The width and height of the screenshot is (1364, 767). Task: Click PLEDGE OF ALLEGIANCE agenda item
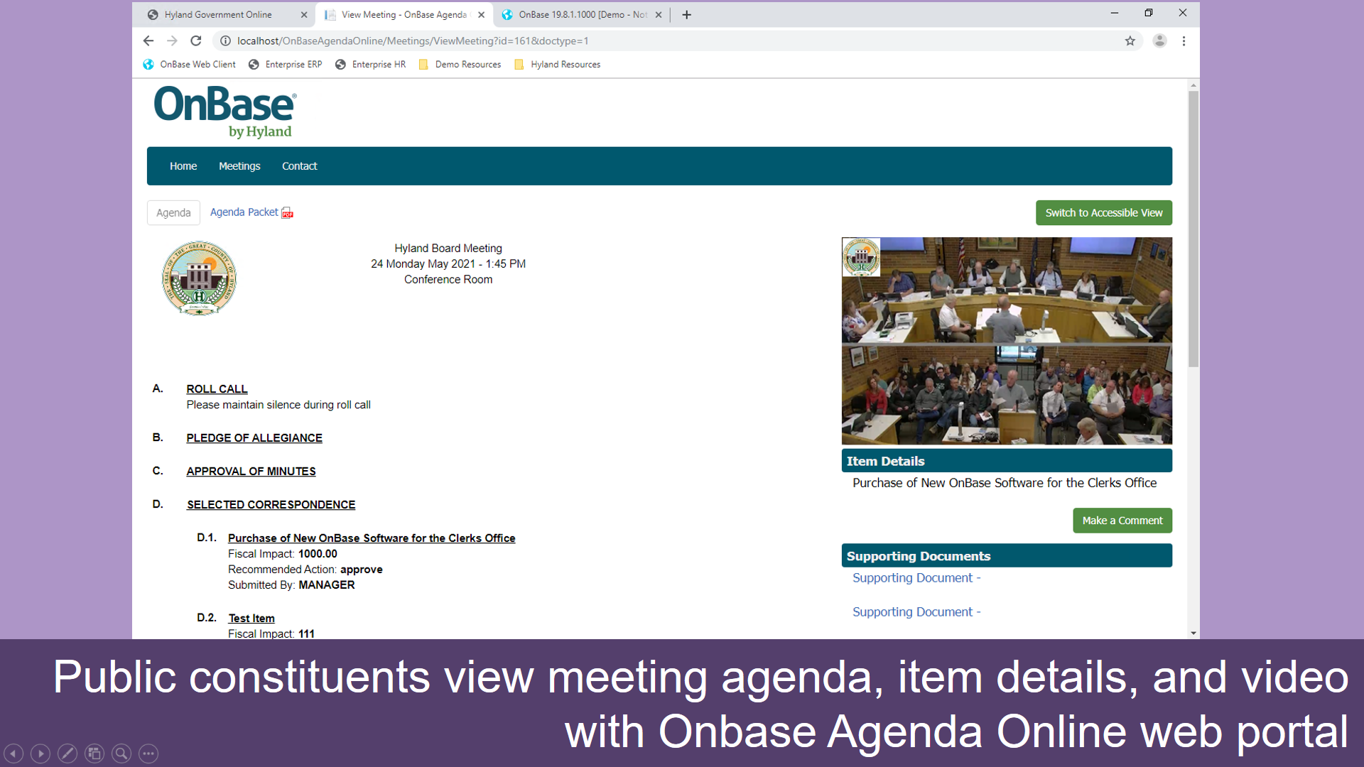coord(254,438)
